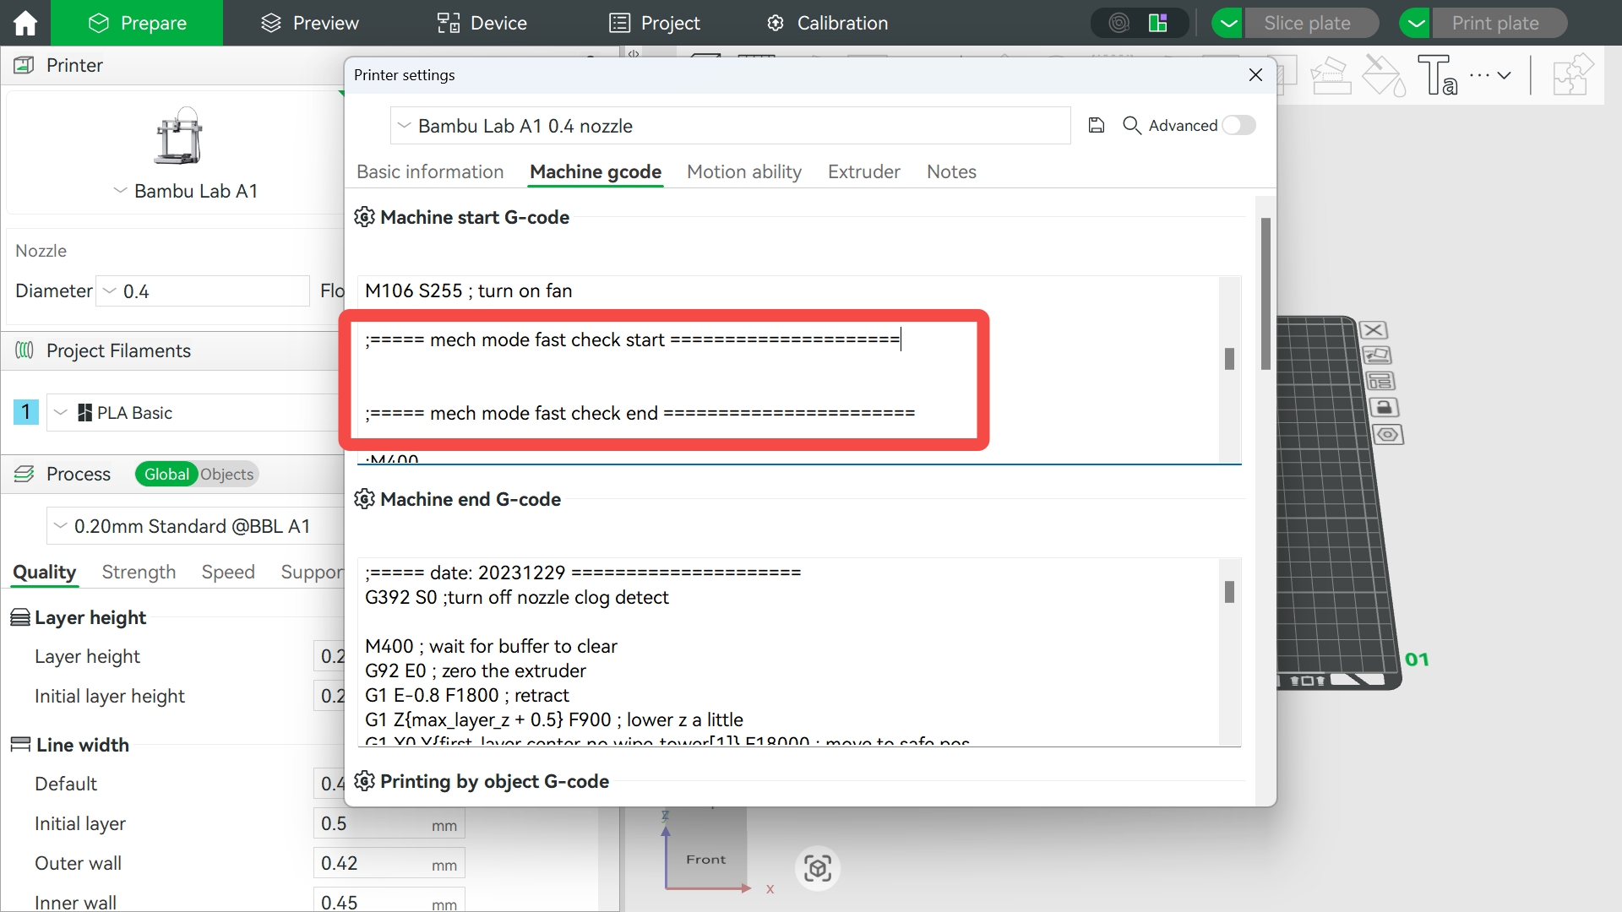Click the 'G92 E0 ; zero the extruder' line

476,670
